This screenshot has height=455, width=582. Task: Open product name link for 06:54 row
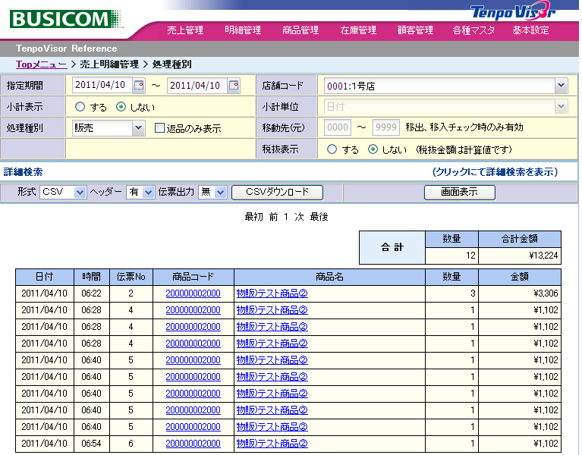pos(272,444)
